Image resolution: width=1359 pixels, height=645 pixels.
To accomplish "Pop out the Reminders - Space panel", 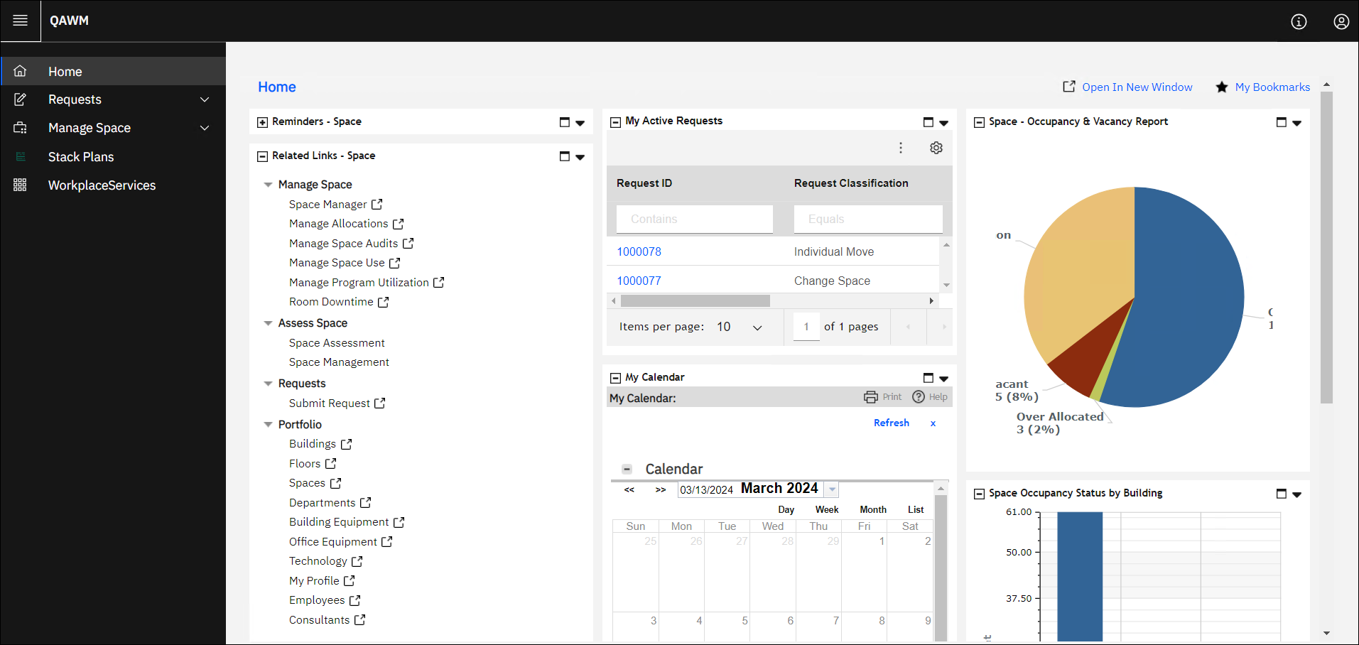I will tap(565, 121).
